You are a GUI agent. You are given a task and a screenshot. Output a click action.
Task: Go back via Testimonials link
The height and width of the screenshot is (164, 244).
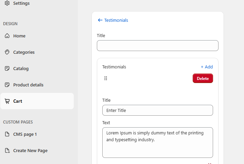point(116,20)
